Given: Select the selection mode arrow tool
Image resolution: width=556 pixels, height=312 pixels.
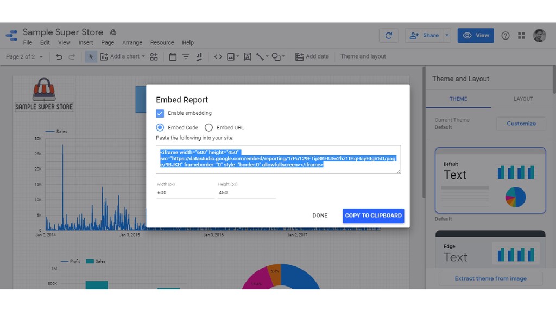Looking at the screenshot, I should point(91,56).
